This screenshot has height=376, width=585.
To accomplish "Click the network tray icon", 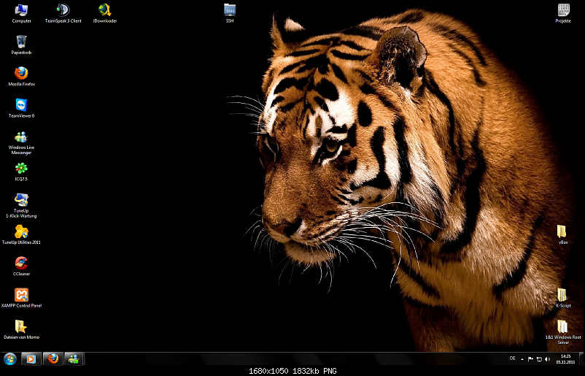I will [x=539, y=359].
